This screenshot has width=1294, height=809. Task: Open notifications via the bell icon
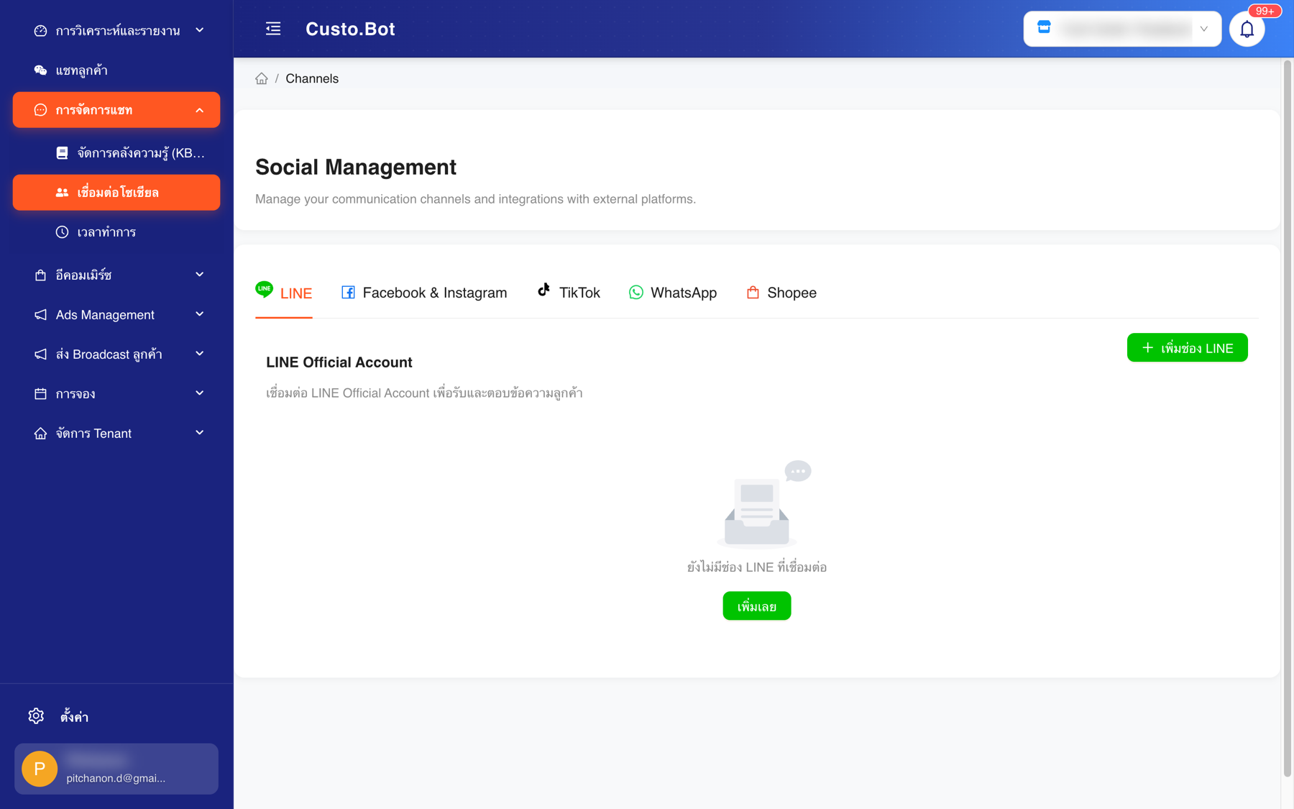pos(1247,29)
